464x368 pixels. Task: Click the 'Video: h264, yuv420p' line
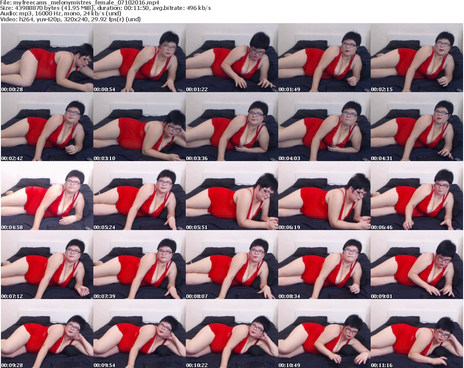(x=70, y=19)
